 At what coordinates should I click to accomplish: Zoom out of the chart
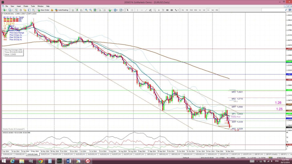coord(90,10)
